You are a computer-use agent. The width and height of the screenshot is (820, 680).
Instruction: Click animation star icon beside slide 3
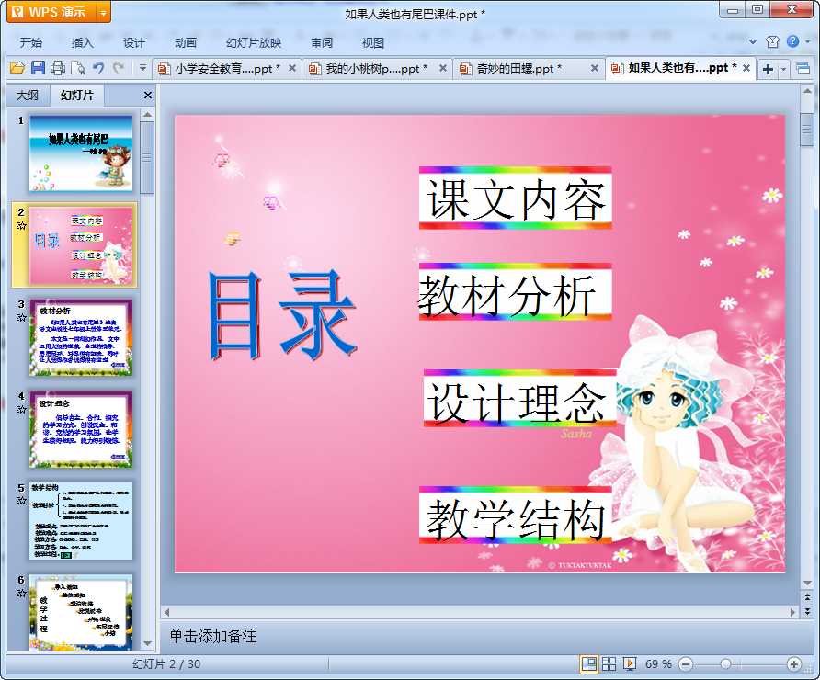point(21,318)
